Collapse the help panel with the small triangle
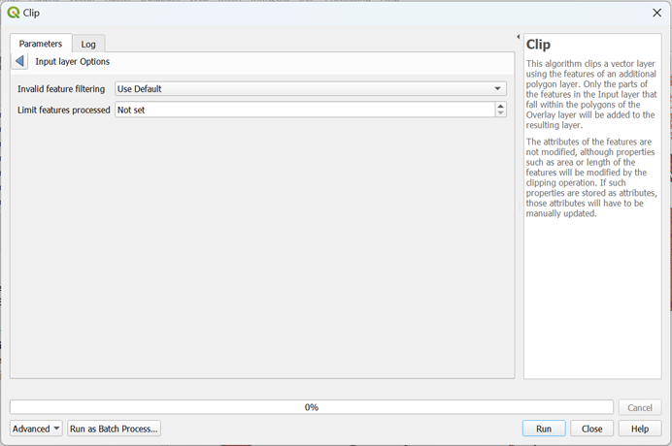This screenshot has height=446, width=672. coord(518,37)
